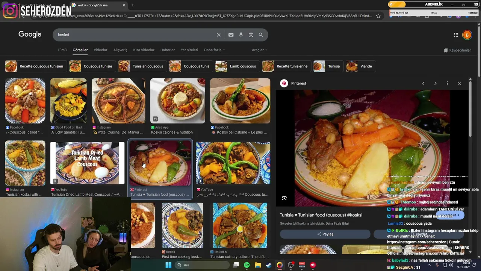Open the 'Alışveriş' tab
481x271 pixels.
[120, 50]
